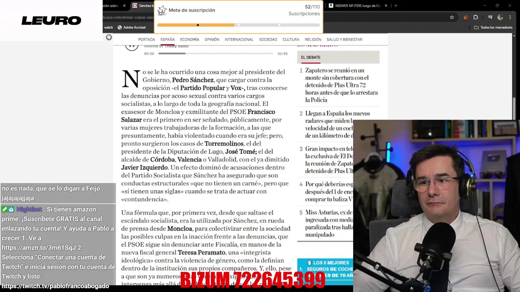Open the SALUD Y BIENESTAR section
The width and height of the screenshot is (520, 292).
point(344,40)
